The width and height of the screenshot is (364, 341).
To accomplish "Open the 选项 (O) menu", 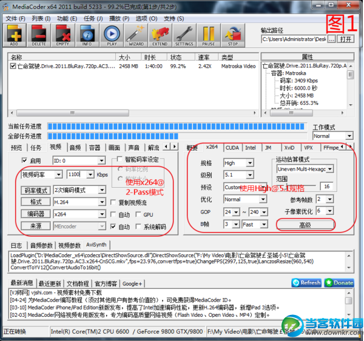I will (146, 18).
